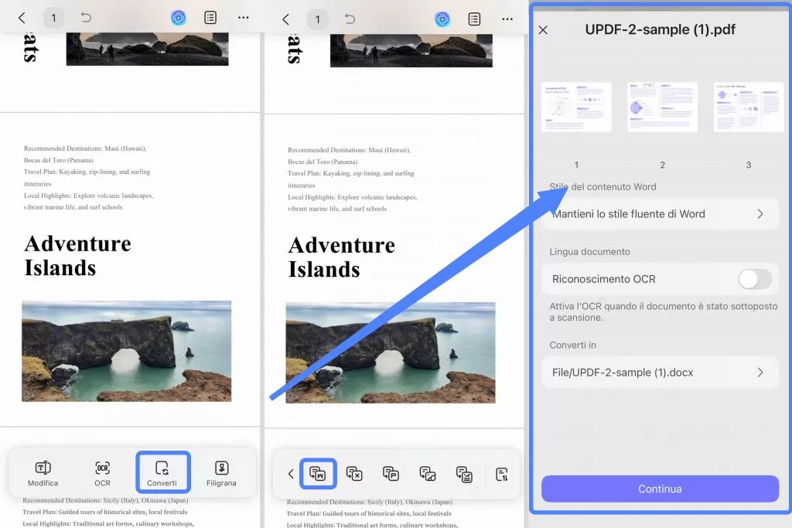Tap the 'UPDF-2-sample (1).pdf' dialog title
Screen dimensions: 792x528
[660, 29]
